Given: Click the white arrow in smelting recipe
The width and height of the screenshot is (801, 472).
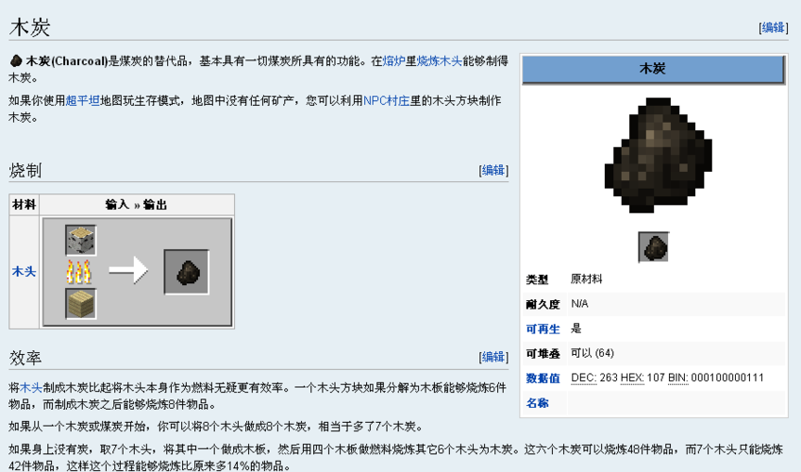Looking at the screenshot, I should pyautogui.click(x=128, y=272).
